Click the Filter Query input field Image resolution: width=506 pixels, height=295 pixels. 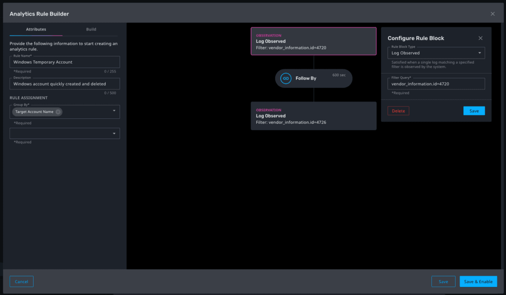point(436,83)
